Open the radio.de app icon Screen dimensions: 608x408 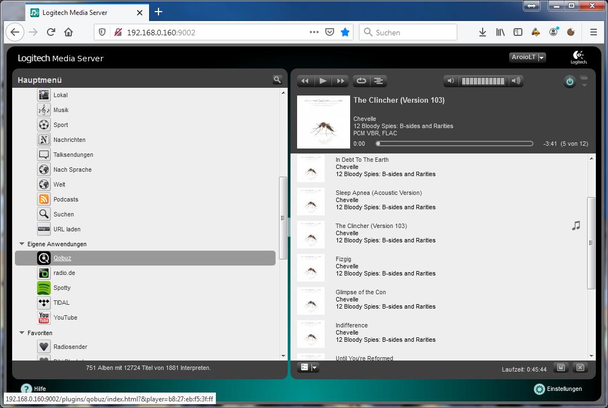44,273
